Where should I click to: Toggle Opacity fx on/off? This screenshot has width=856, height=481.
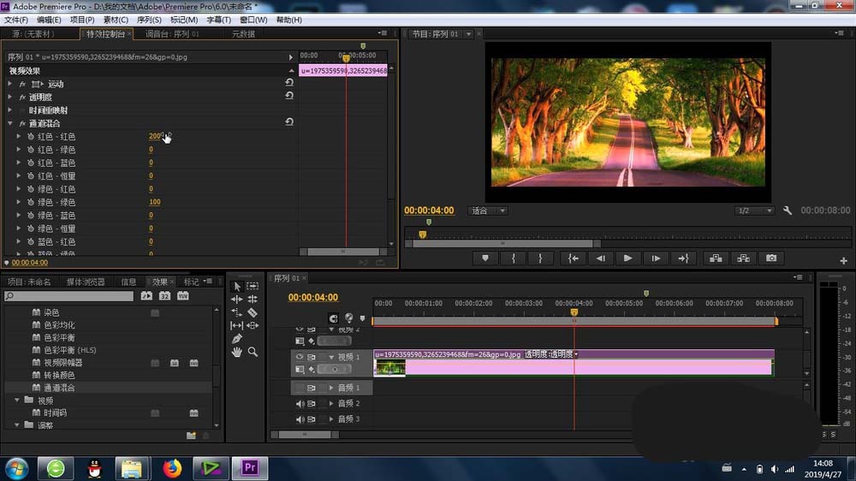click(x=22, y=98)
